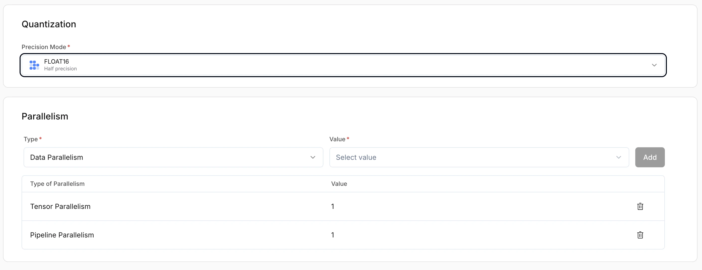Click the Value column header in the table

339,184
